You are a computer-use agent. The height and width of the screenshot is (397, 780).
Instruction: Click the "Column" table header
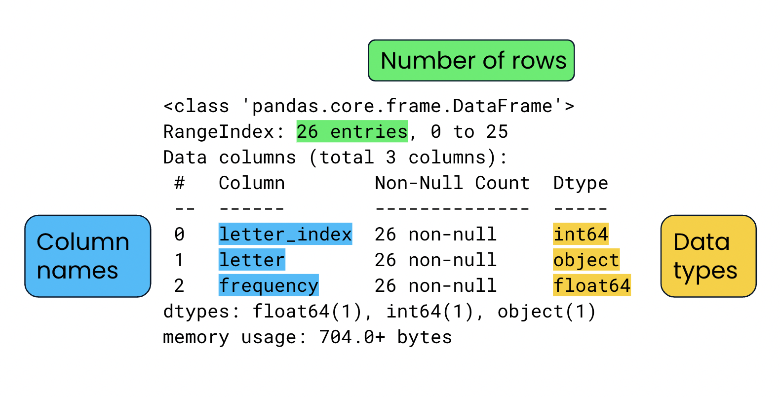(252, 183)
